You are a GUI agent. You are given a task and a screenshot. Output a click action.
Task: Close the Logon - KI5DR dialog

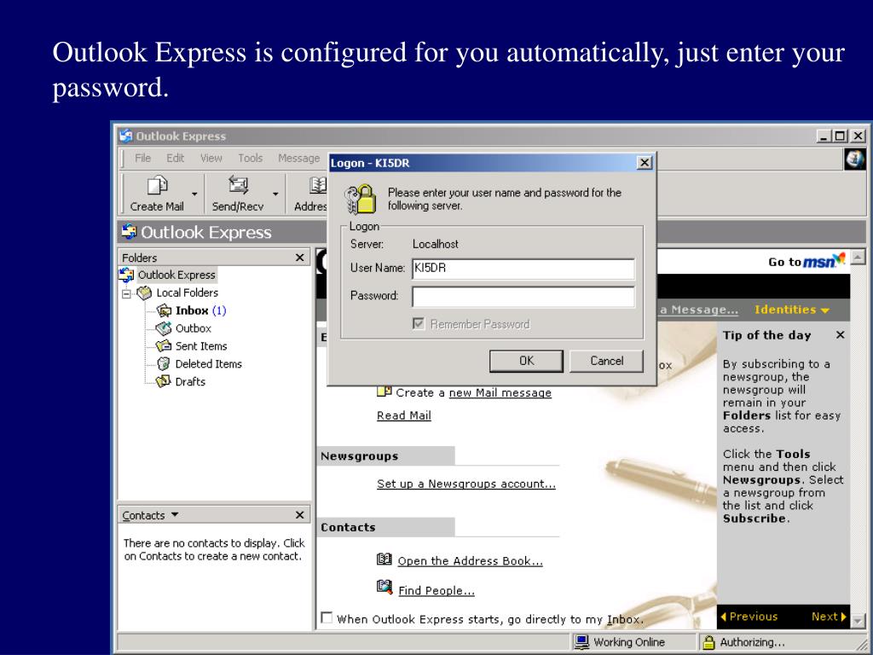645,163
